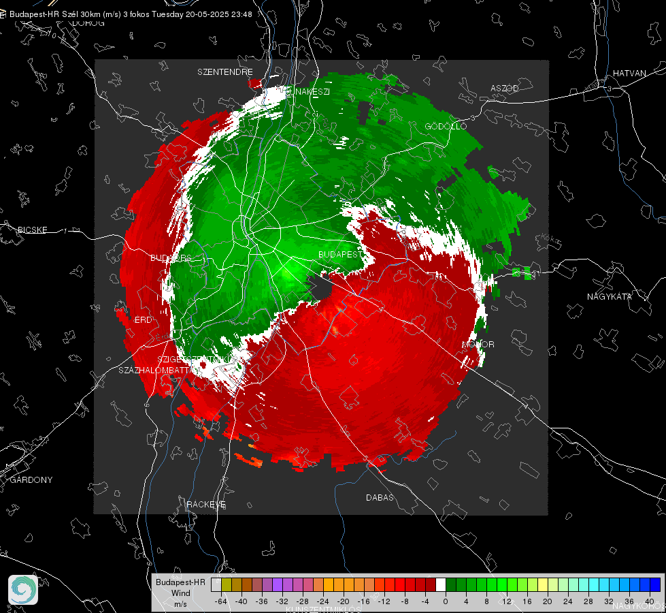Click the GÖDÖLLŐ town label
This screenshot has width=666, height=613.
coord(446,126)
